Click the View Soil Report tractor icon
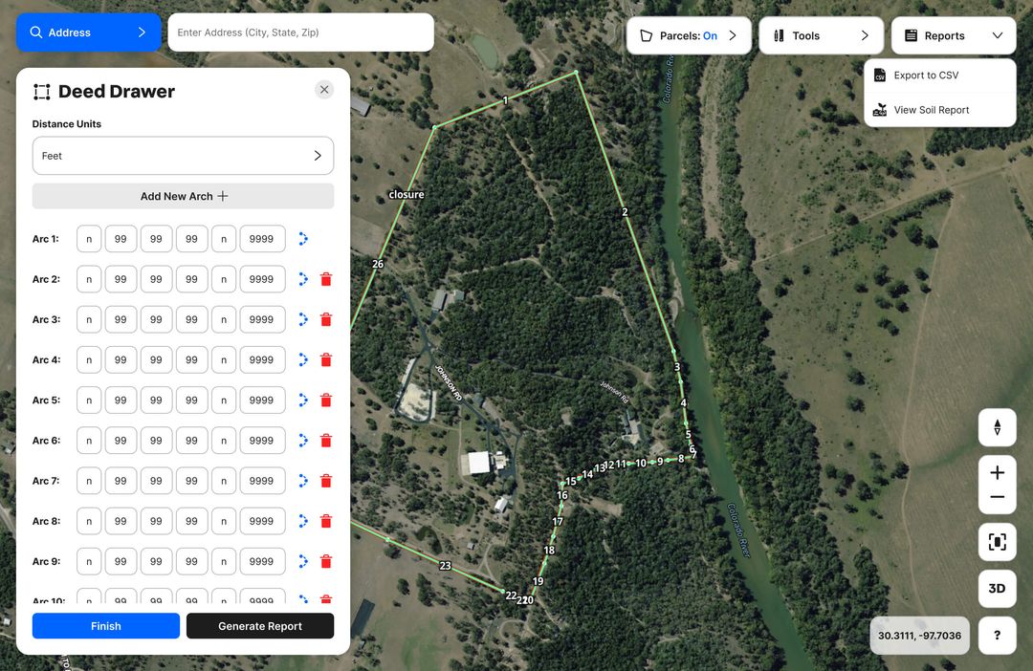 point(880,109)
